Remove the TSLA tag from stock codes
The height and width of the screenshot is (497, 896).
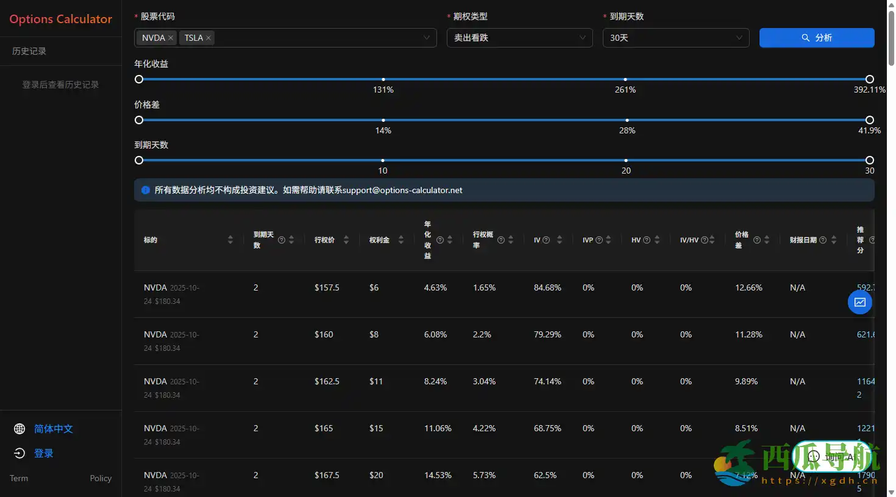point(208,38)
